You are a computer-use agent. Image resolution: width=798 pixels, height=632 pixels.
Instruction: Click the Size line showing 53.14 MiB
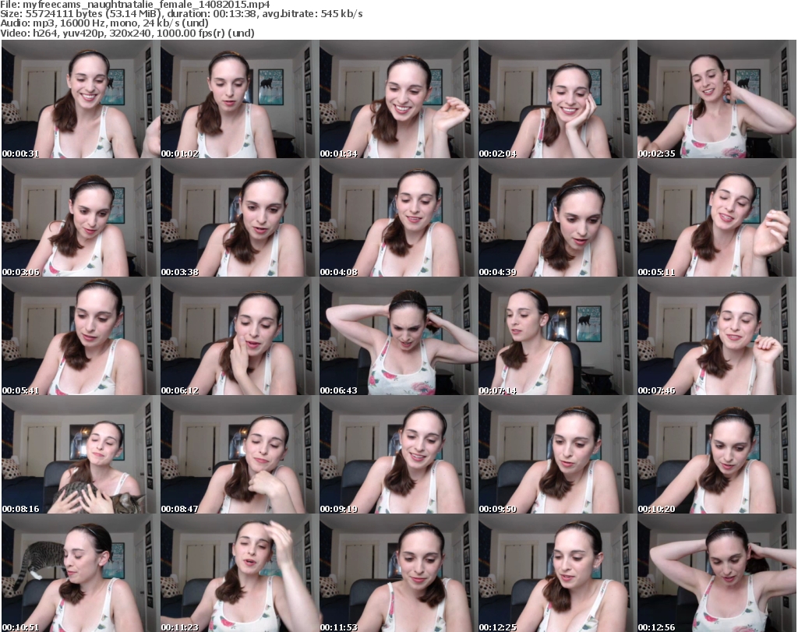coord(181,14)
